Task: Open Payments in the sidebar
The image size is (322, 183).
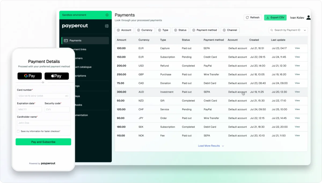Action: point(85,40)
